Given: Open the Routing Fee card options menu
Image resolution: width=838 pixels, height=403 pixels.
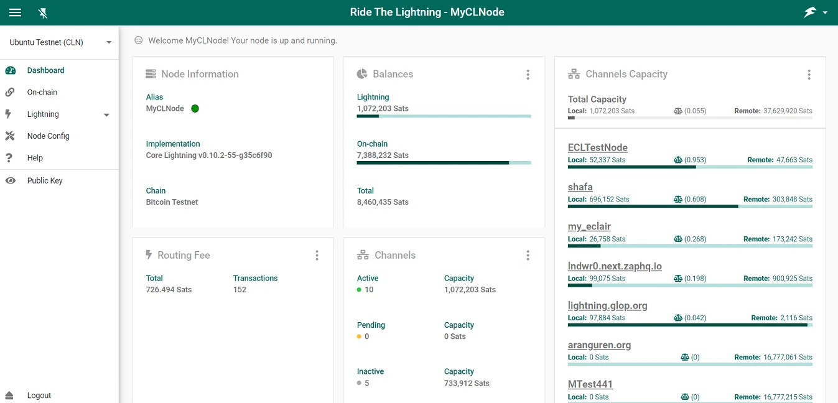Looking at the screenshot, I should pyautogui.click(x=317, y=256).
